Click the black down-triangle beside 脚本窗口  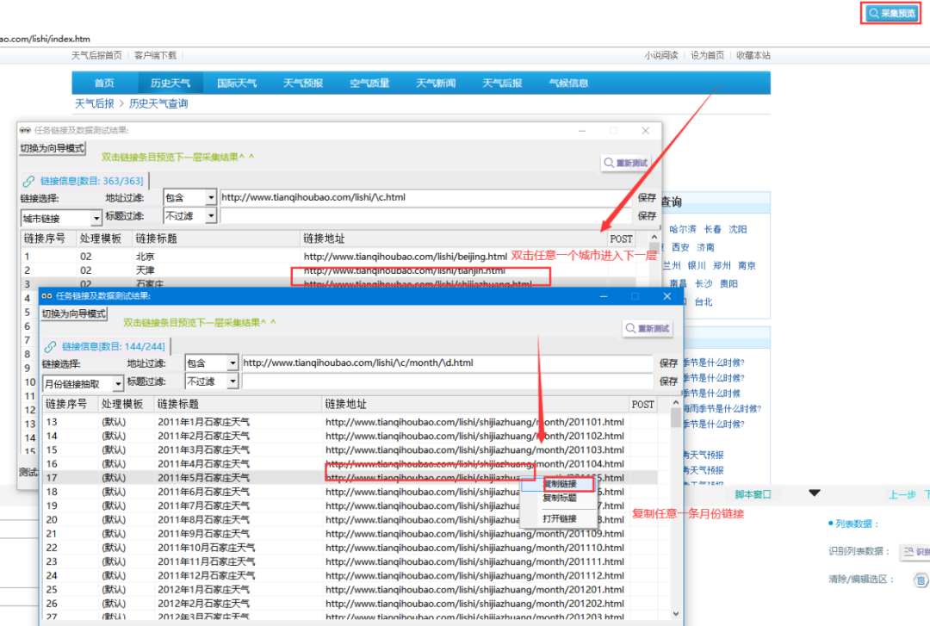(815, 493)
